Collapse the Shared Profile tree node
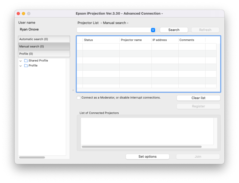The image size is (239, 183). (x=21, y=61)
